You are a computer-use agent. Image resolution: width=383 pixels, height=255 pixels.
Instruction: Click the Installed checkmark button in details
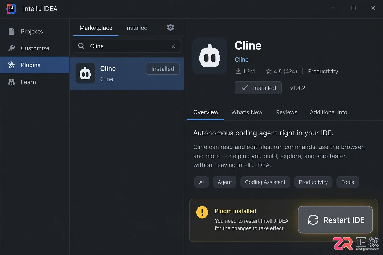point(258,88)
